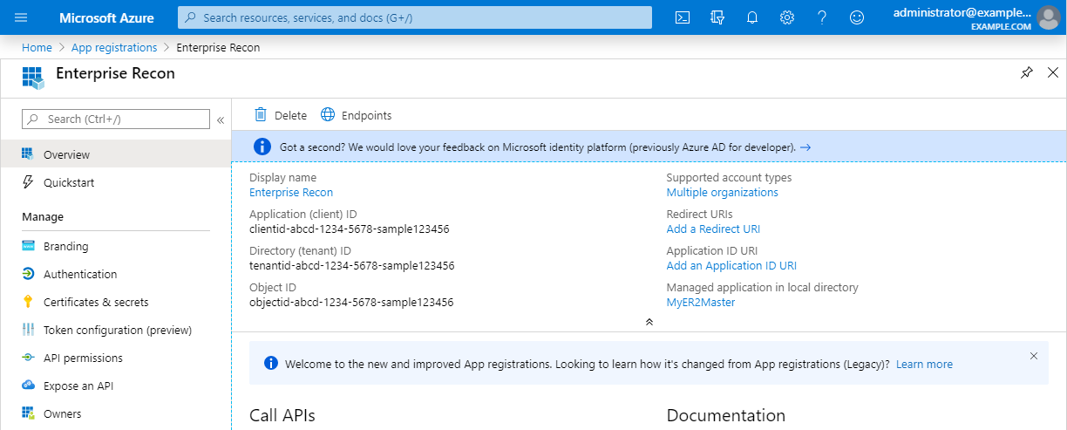Screen dimensions: 1067x430
Task: Collapse the left sidebar menu
Action: [221, 119]
